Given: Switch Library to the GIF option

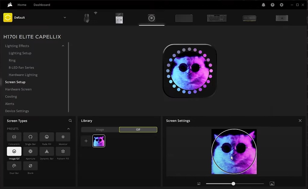Looking at the screenshot, I should tap(138, 130).
